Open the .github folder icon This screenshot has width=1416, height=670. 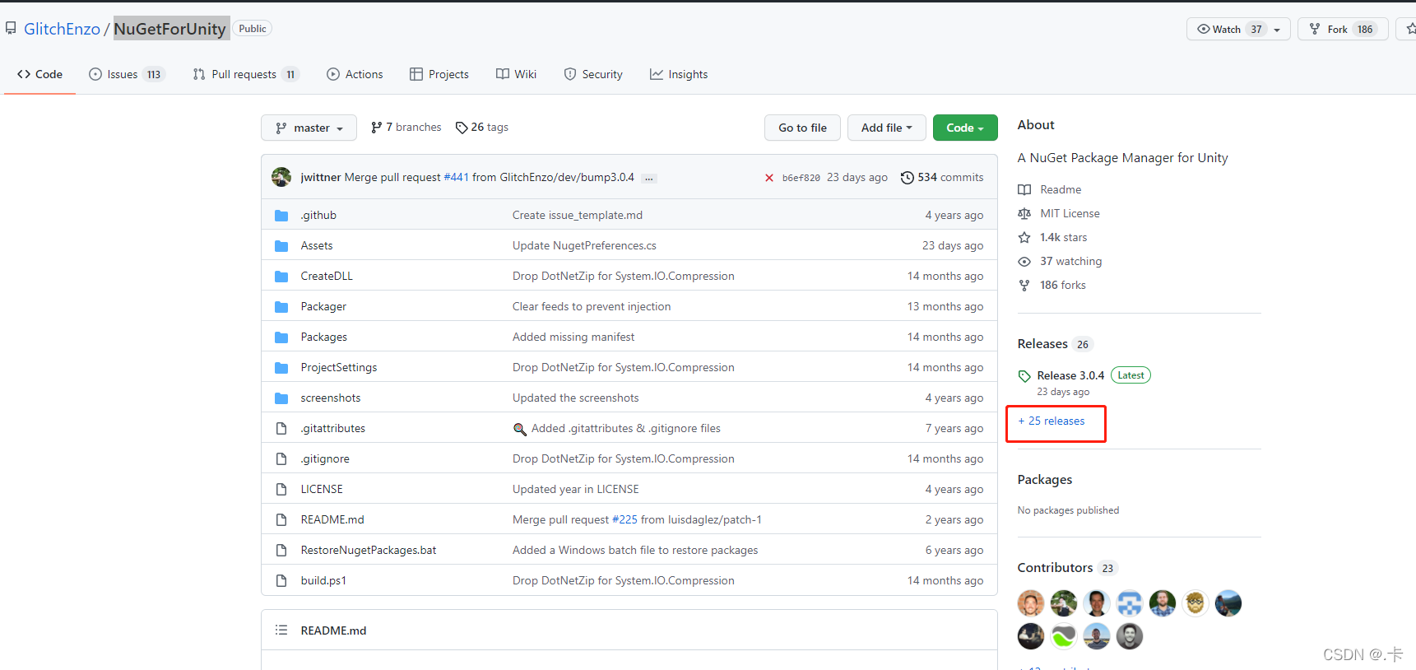click(x=281, y=216)
